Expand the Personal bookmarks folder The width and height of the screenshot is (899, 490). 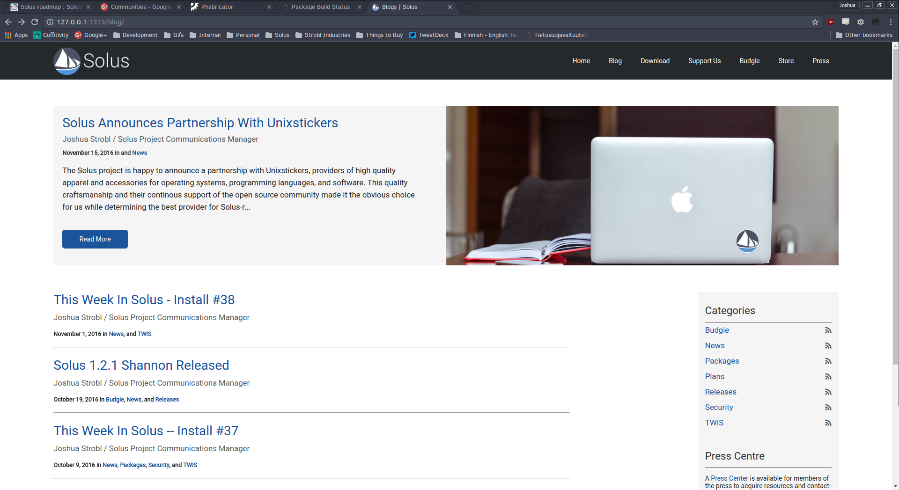[x=243, y=35]
